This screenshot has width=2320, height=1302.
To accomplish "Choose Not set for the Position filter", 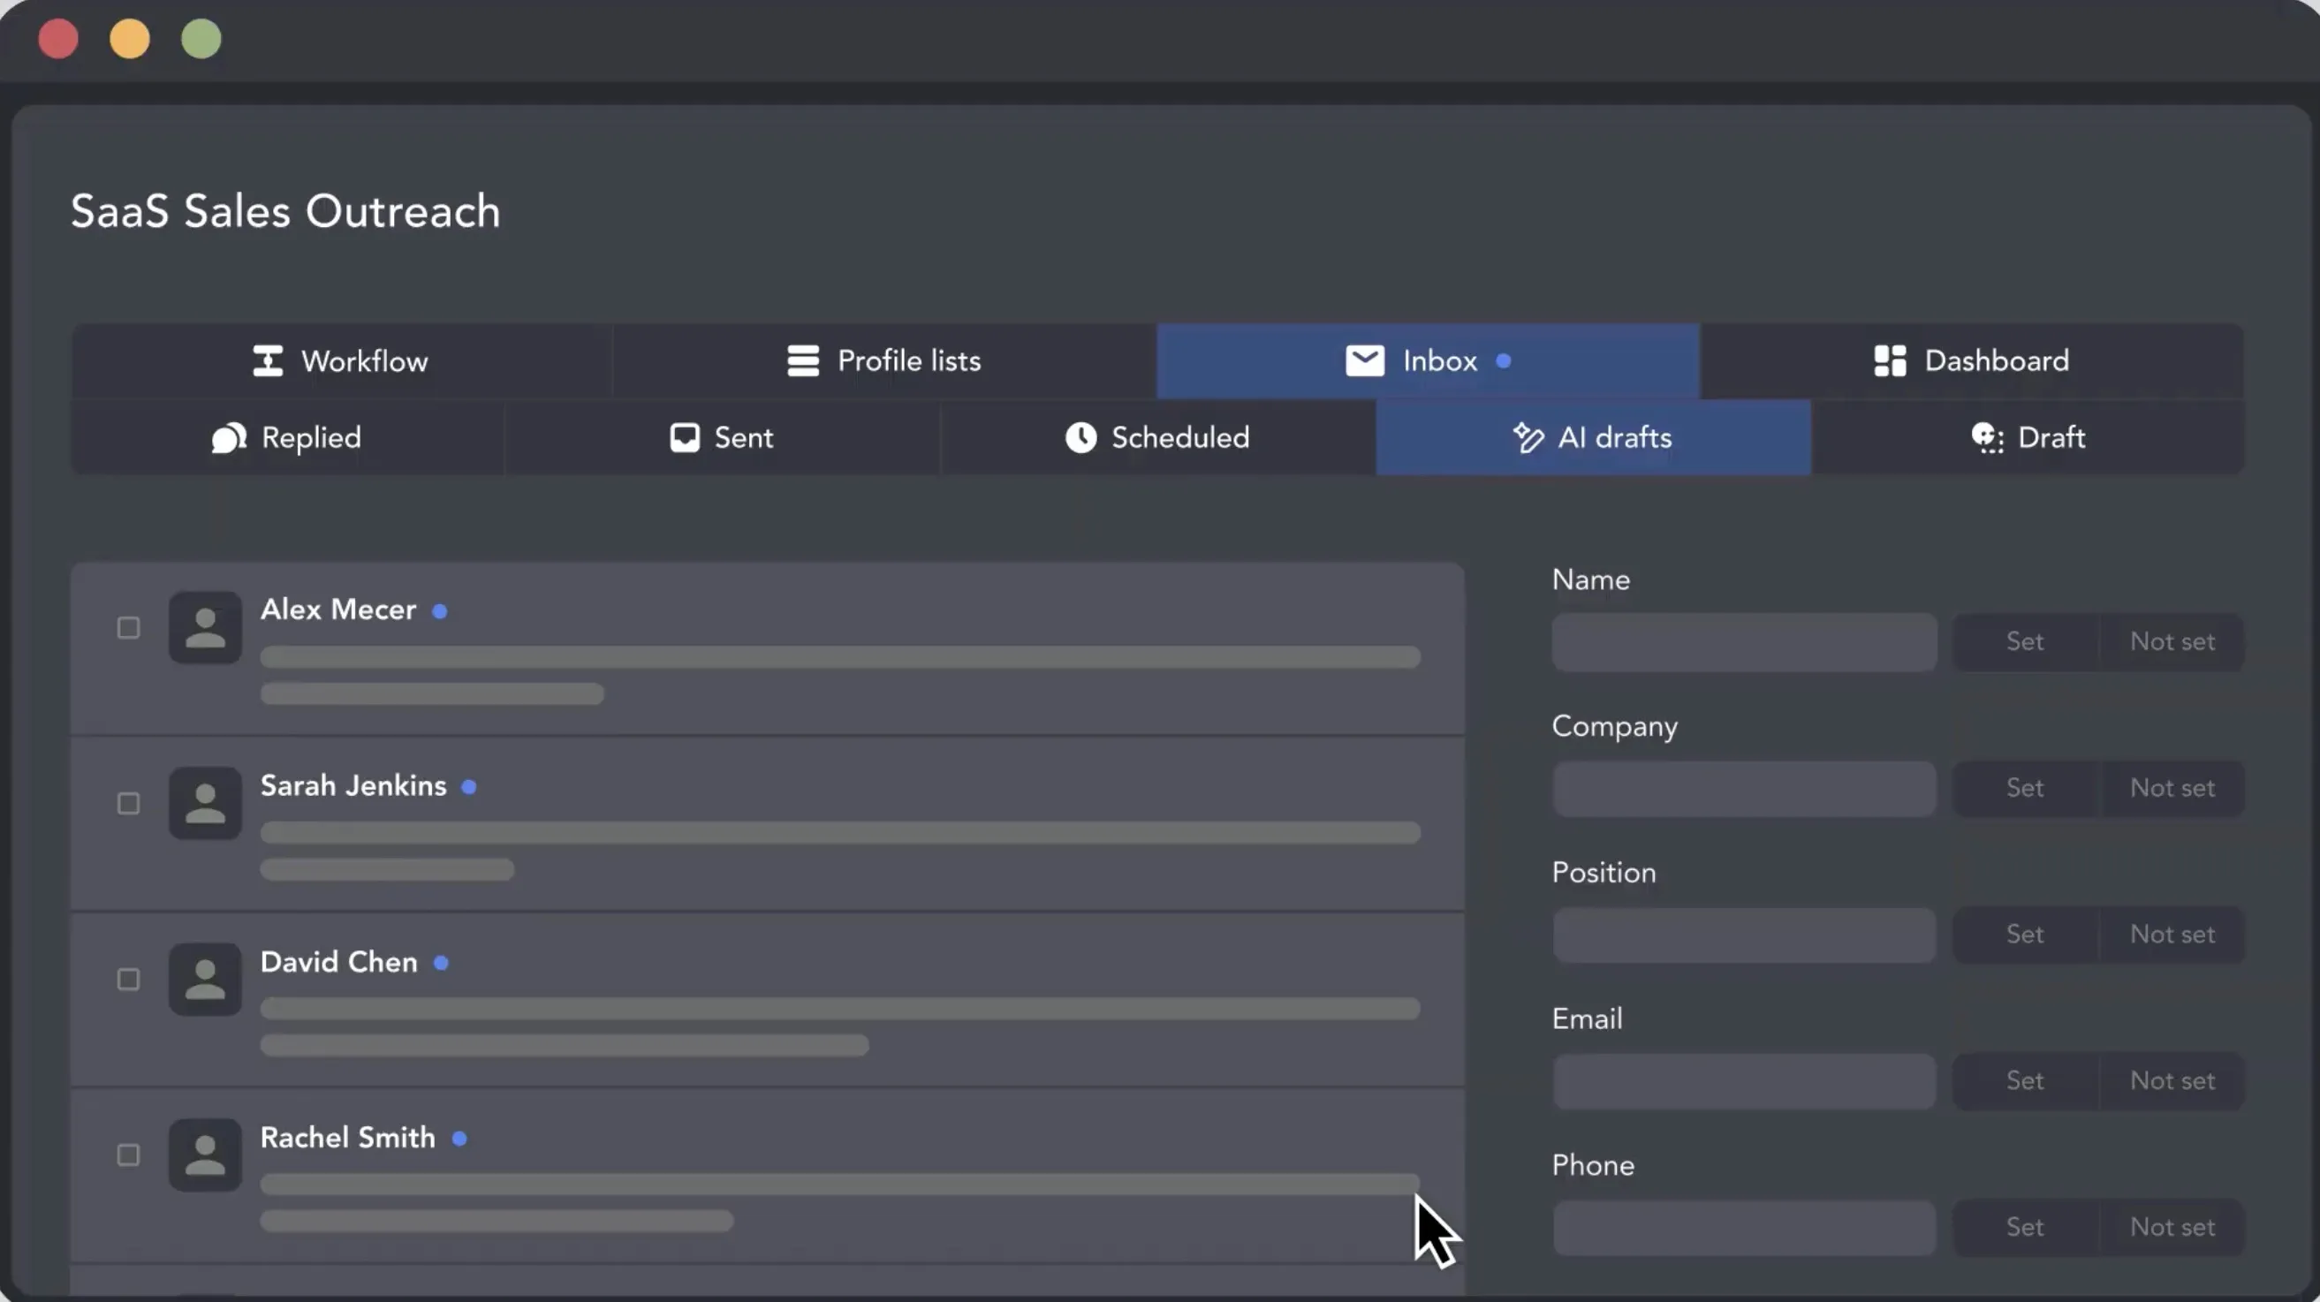I will [x=2172, y=935].
